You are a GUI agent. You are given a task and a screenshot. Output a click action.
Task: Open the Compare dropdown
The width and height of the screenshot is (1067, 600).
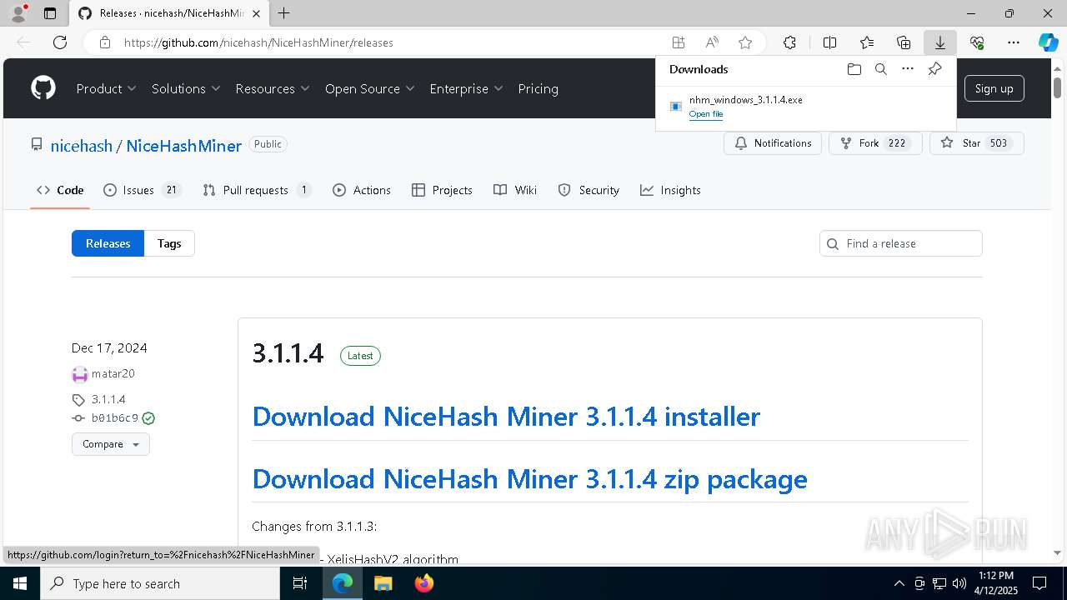point(111,444)
